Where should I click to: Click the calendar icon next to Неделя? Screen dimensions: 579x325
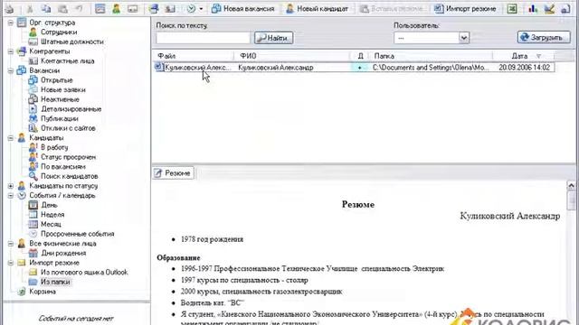[33, 215]
